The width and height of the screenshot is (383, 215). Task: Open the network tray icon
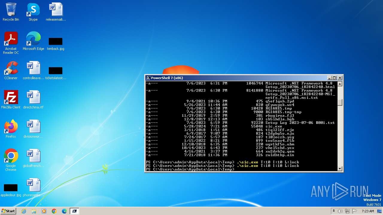347,211
